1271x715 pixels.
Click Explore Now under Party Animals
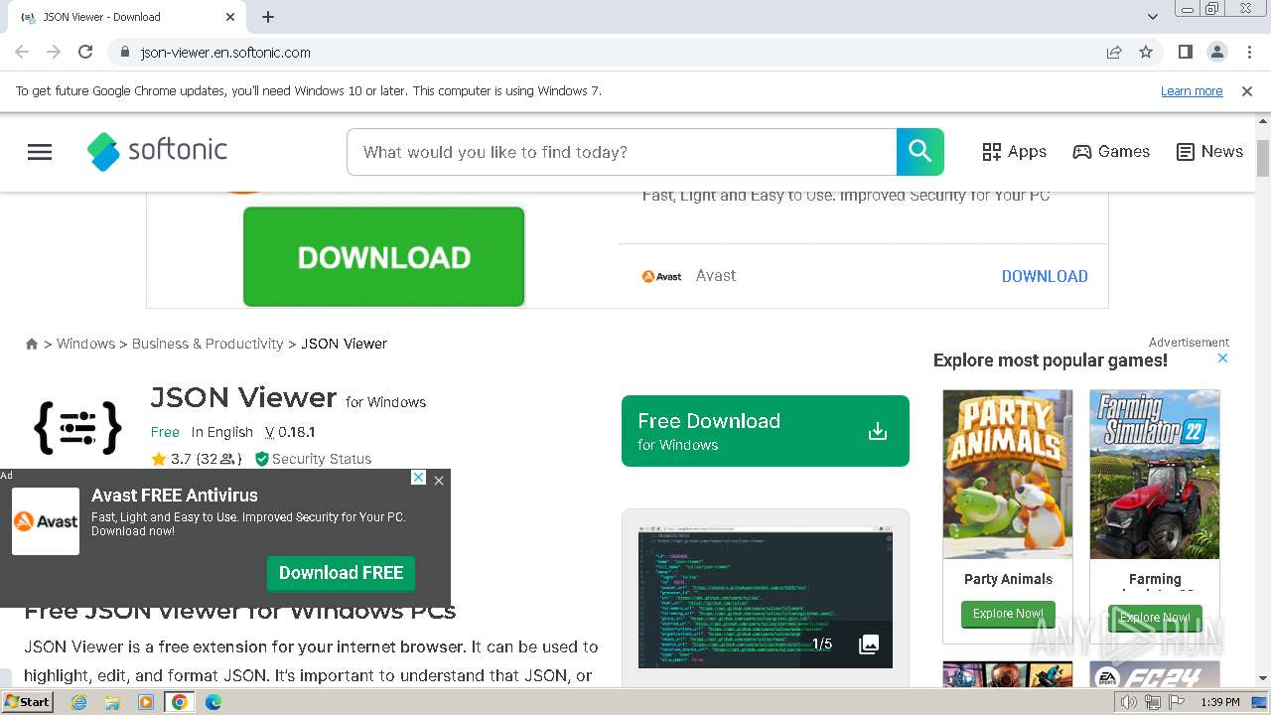pyautogui.click(x=1008, y=614)
